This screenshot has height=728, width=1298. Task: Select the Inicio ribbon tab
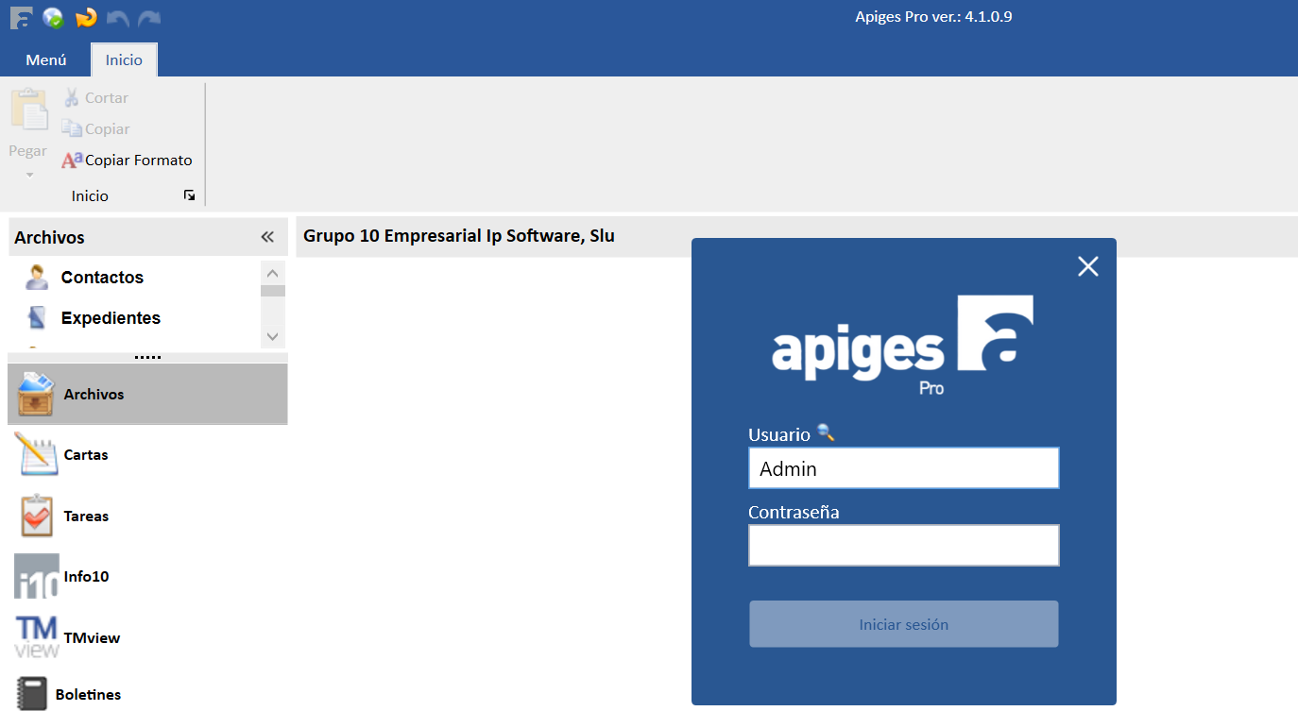click(x=124, y=59)
